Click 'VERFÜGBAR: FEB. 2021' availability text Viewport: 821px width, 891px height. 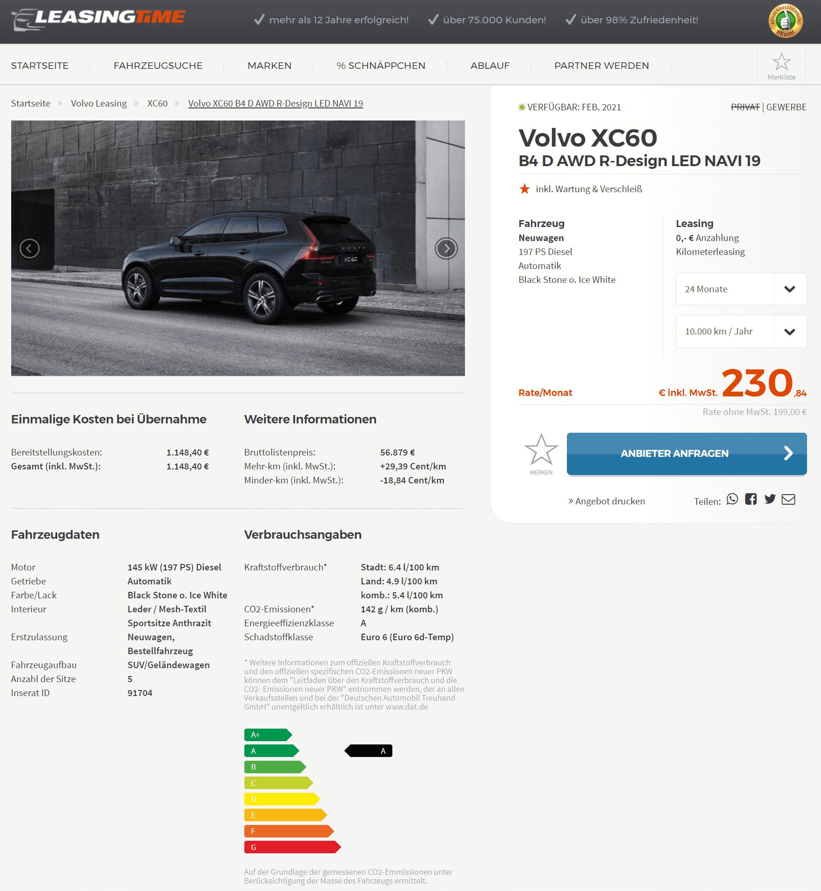[574, 107]
